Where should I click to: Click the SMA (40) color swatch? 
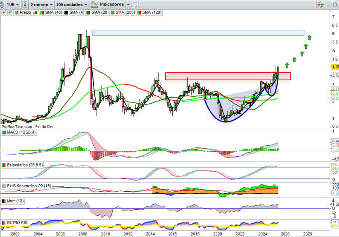42,13
